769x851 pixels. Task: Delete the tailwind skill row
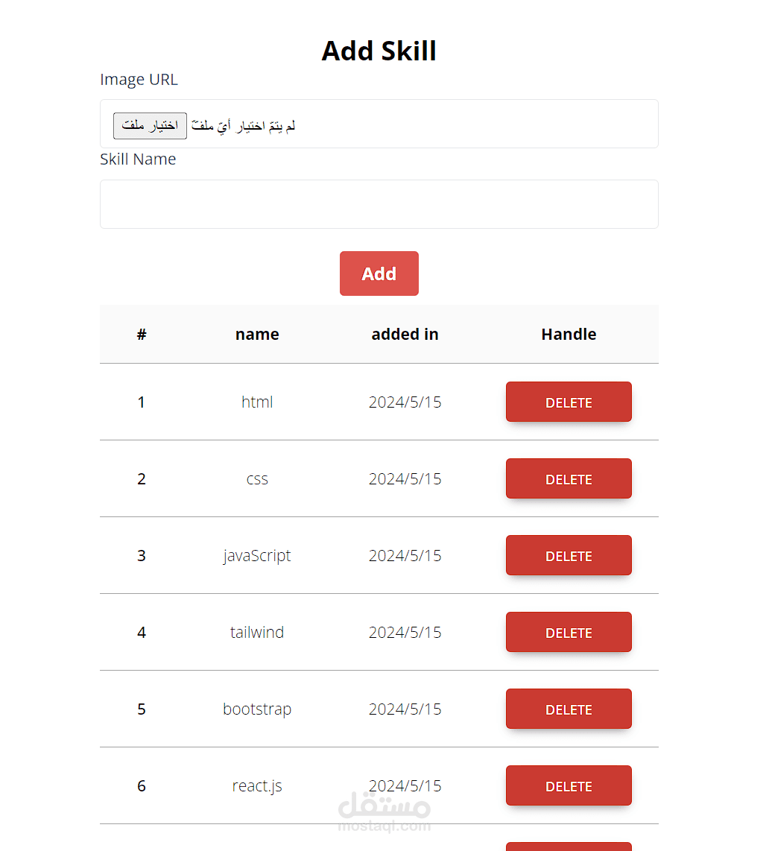[569, 632]
